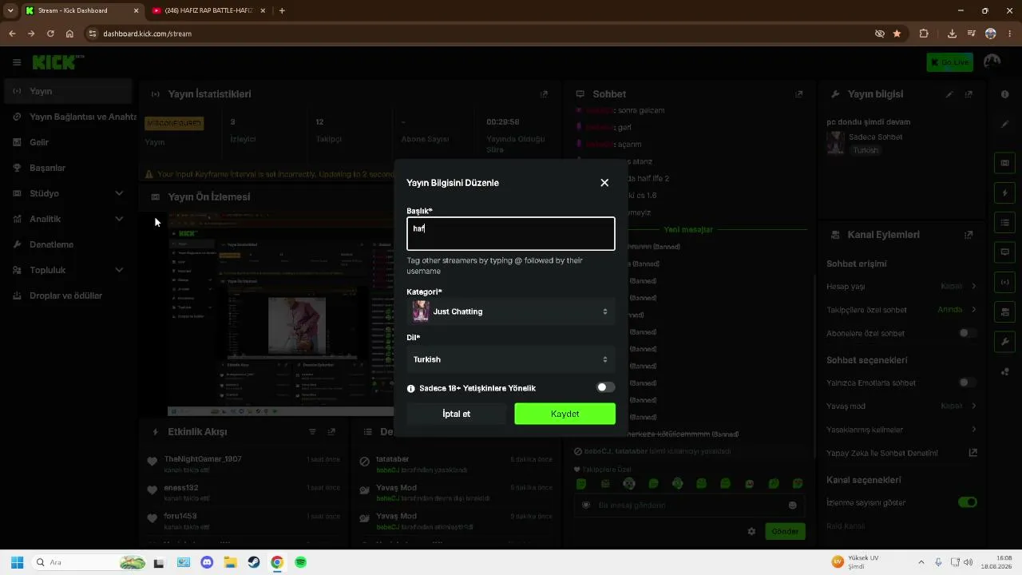Click the Go Live button
Screen dimensions: 1022x575
click(x=949, y=62)
